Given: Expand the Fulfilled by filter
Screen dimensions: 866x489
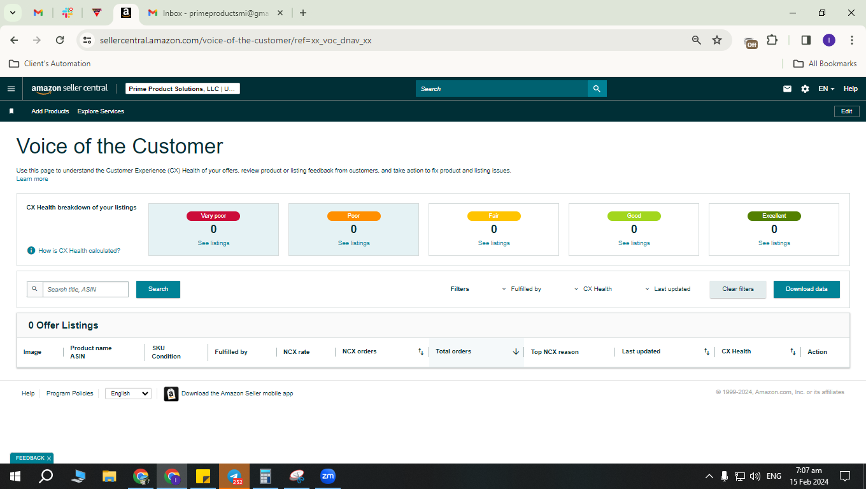Looking at the screenshot, I should [x=522, y=289].
